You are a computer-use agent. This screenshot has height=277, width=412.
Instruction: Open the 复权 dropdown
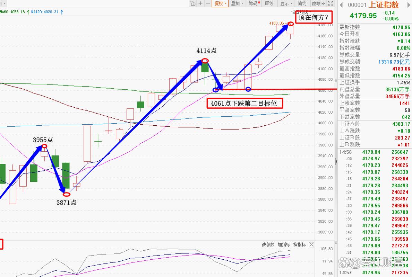(x=220, y=3)
